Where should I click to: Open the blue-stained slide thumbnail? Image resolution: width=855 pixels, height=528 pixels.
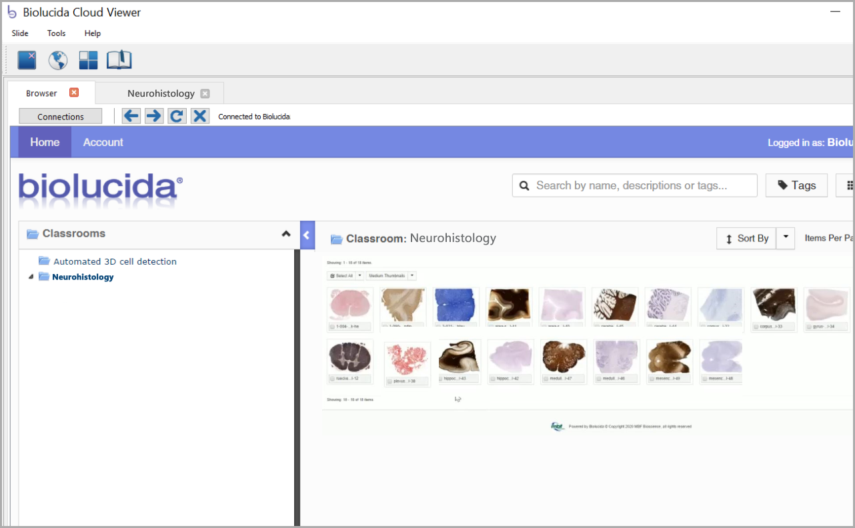coord(456,305)
